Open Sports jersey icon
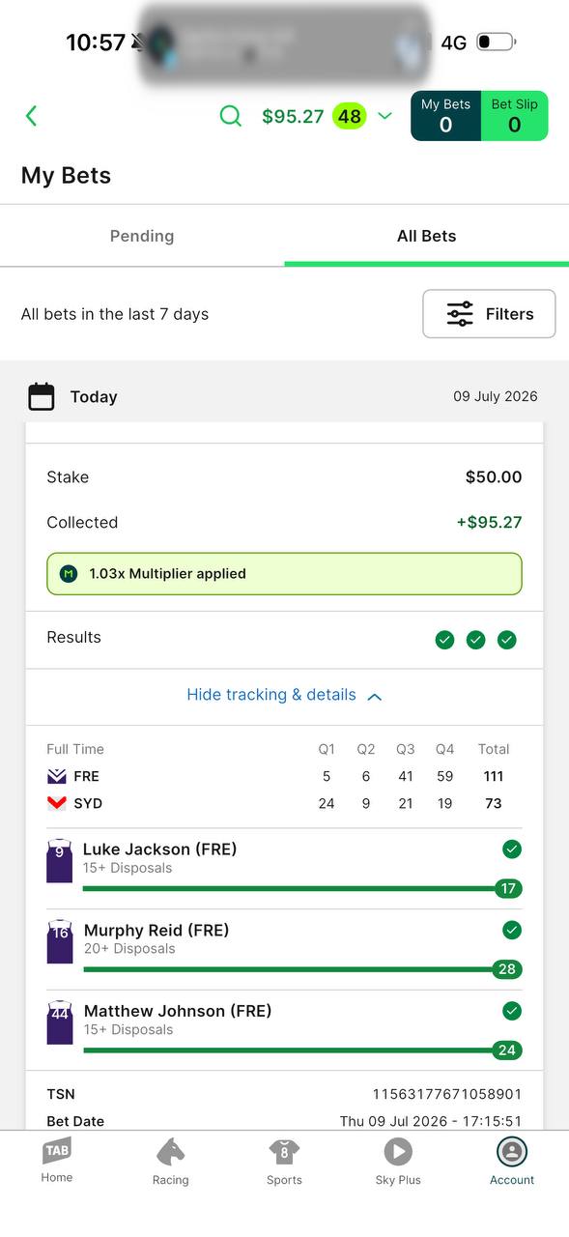The width and height of the screenshot is (569, 1237). tap(284, 1152)
